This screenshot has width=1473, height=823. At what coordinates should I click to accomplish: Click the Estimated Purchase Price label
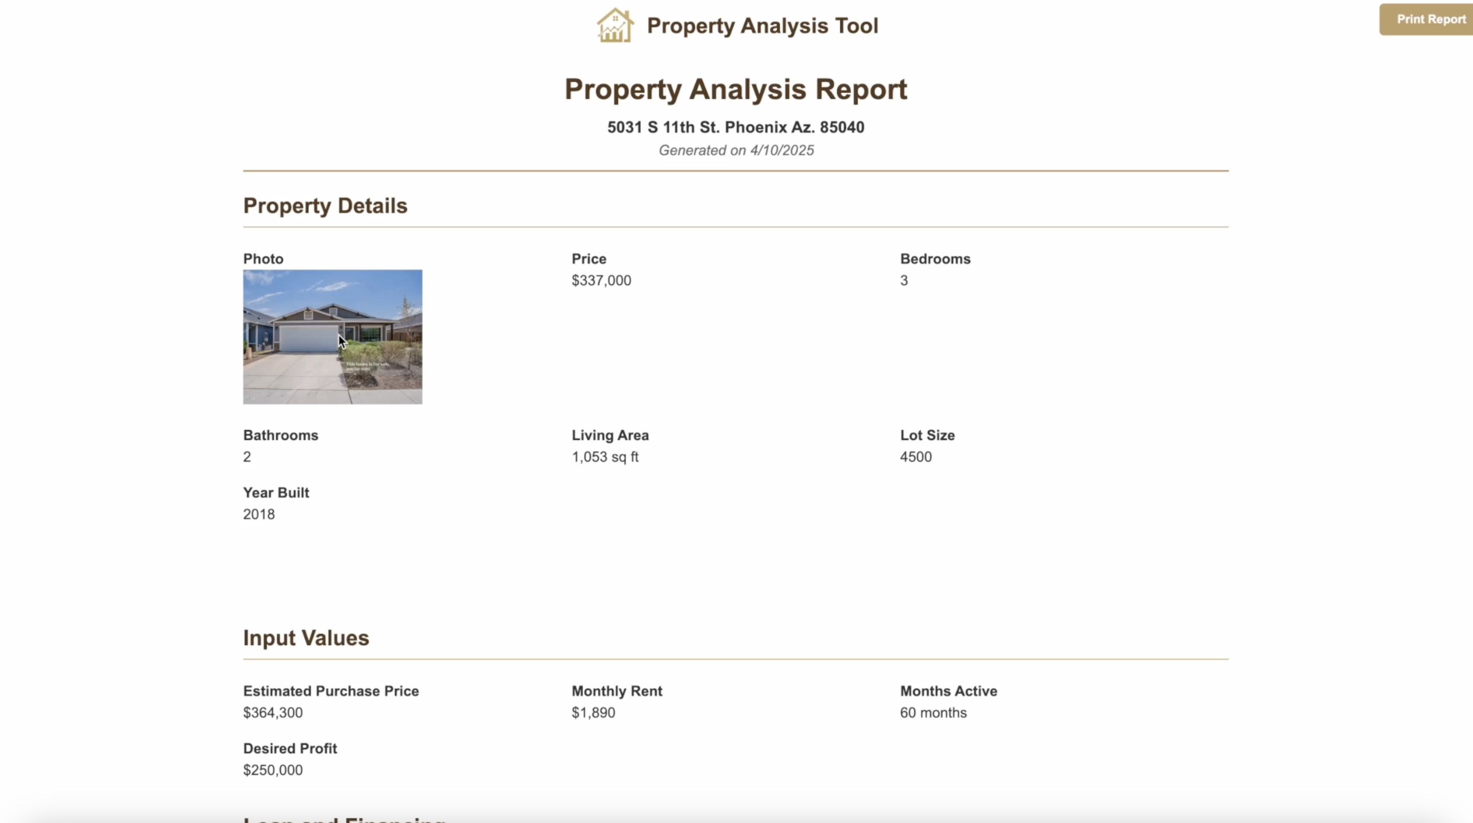click(x=331, y=691)
